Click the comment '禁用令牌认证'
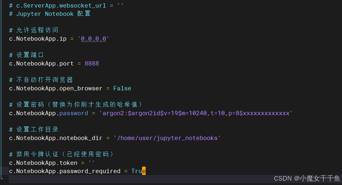The image size is (342, 185). pyautogui.click(x=62, y=154)
